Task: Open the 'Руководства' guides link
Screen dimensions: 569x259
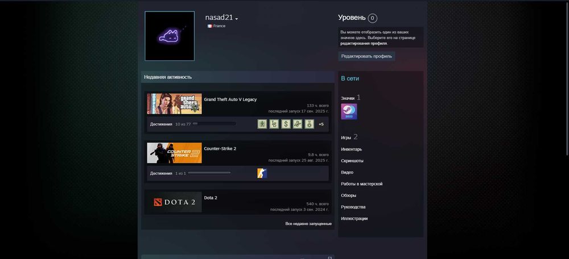Action: [353, 207]
